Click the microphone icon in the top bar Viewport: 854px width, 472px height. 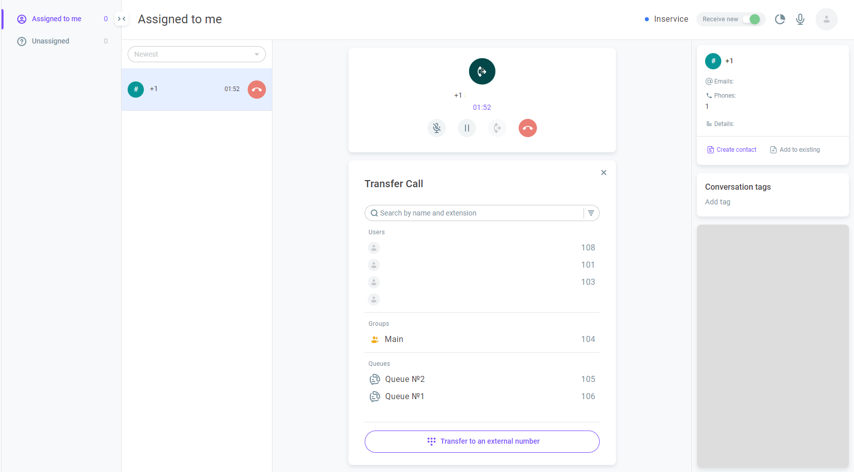pos(800,19)
